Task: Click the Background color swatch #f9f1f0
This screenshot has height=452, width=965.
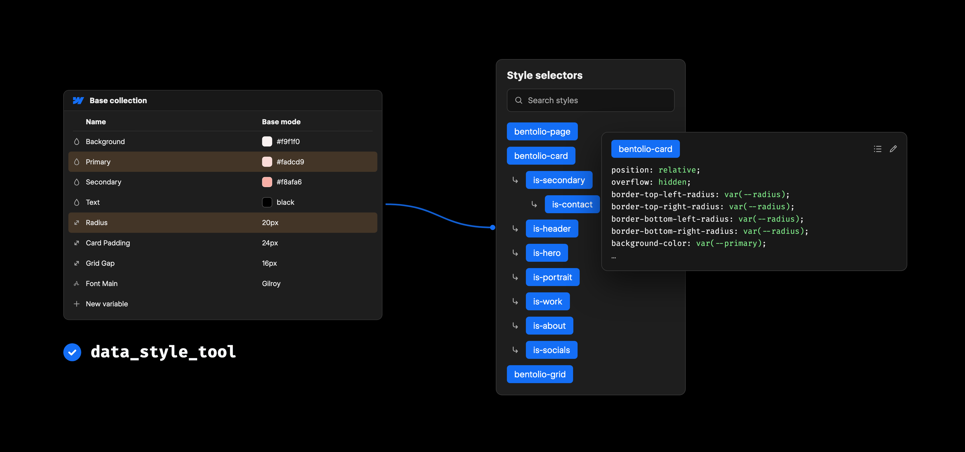Action: tap(267, 142)
